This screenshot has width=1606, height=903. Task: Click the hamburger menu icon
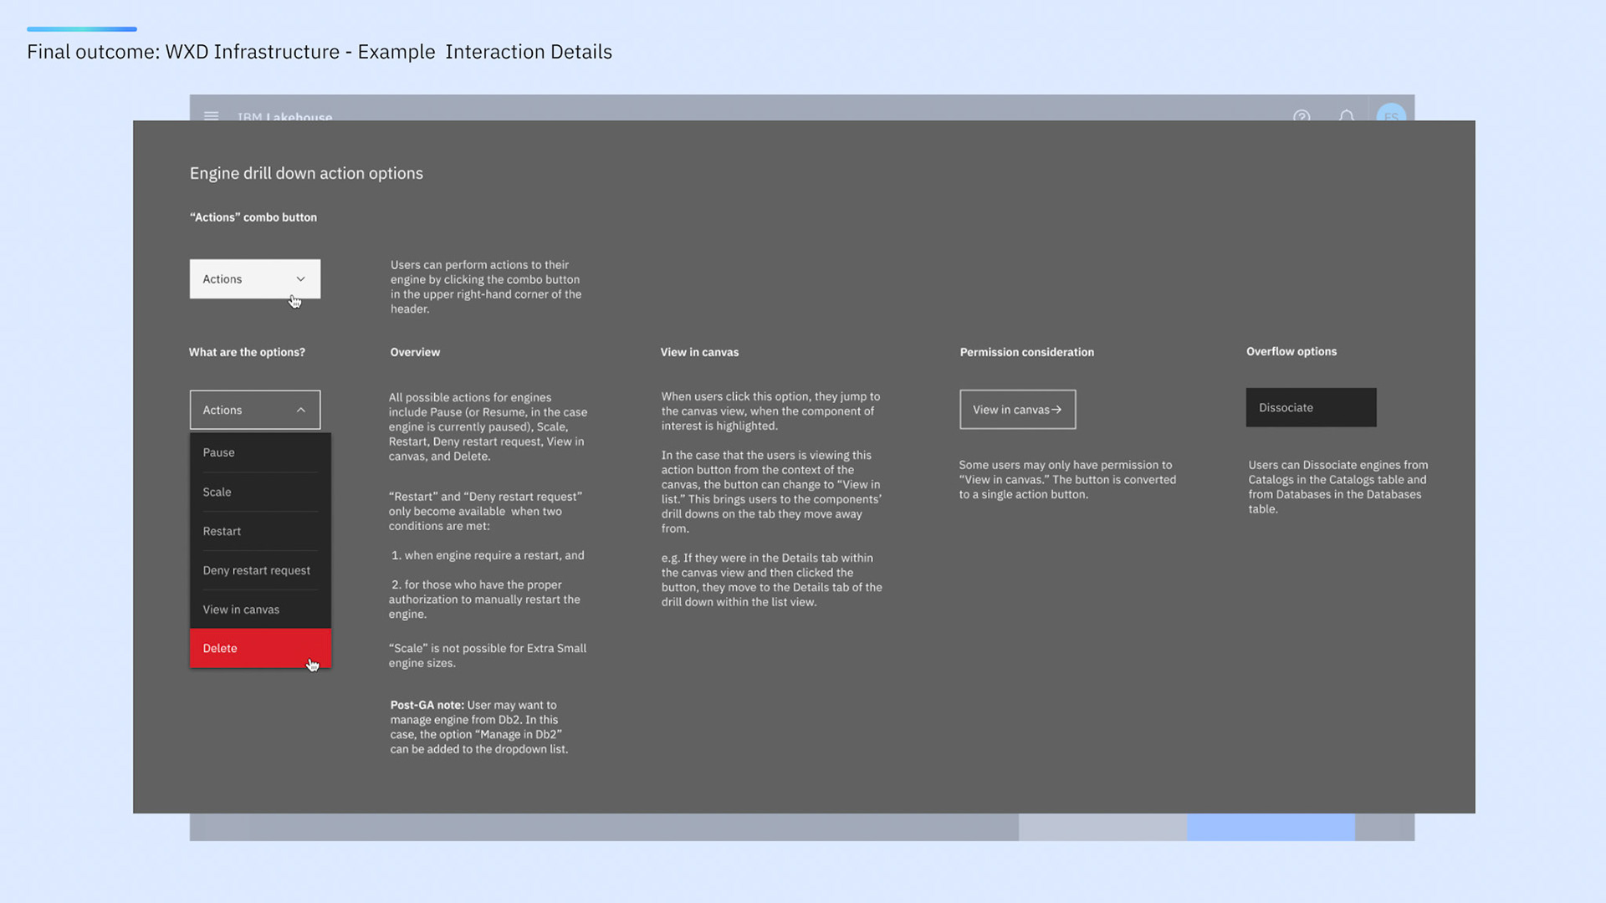pos(211,115)
